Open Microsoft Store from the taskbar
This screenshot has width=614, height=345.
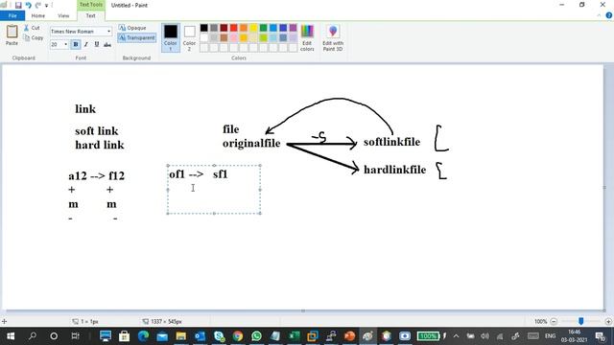tap(124, 336)
